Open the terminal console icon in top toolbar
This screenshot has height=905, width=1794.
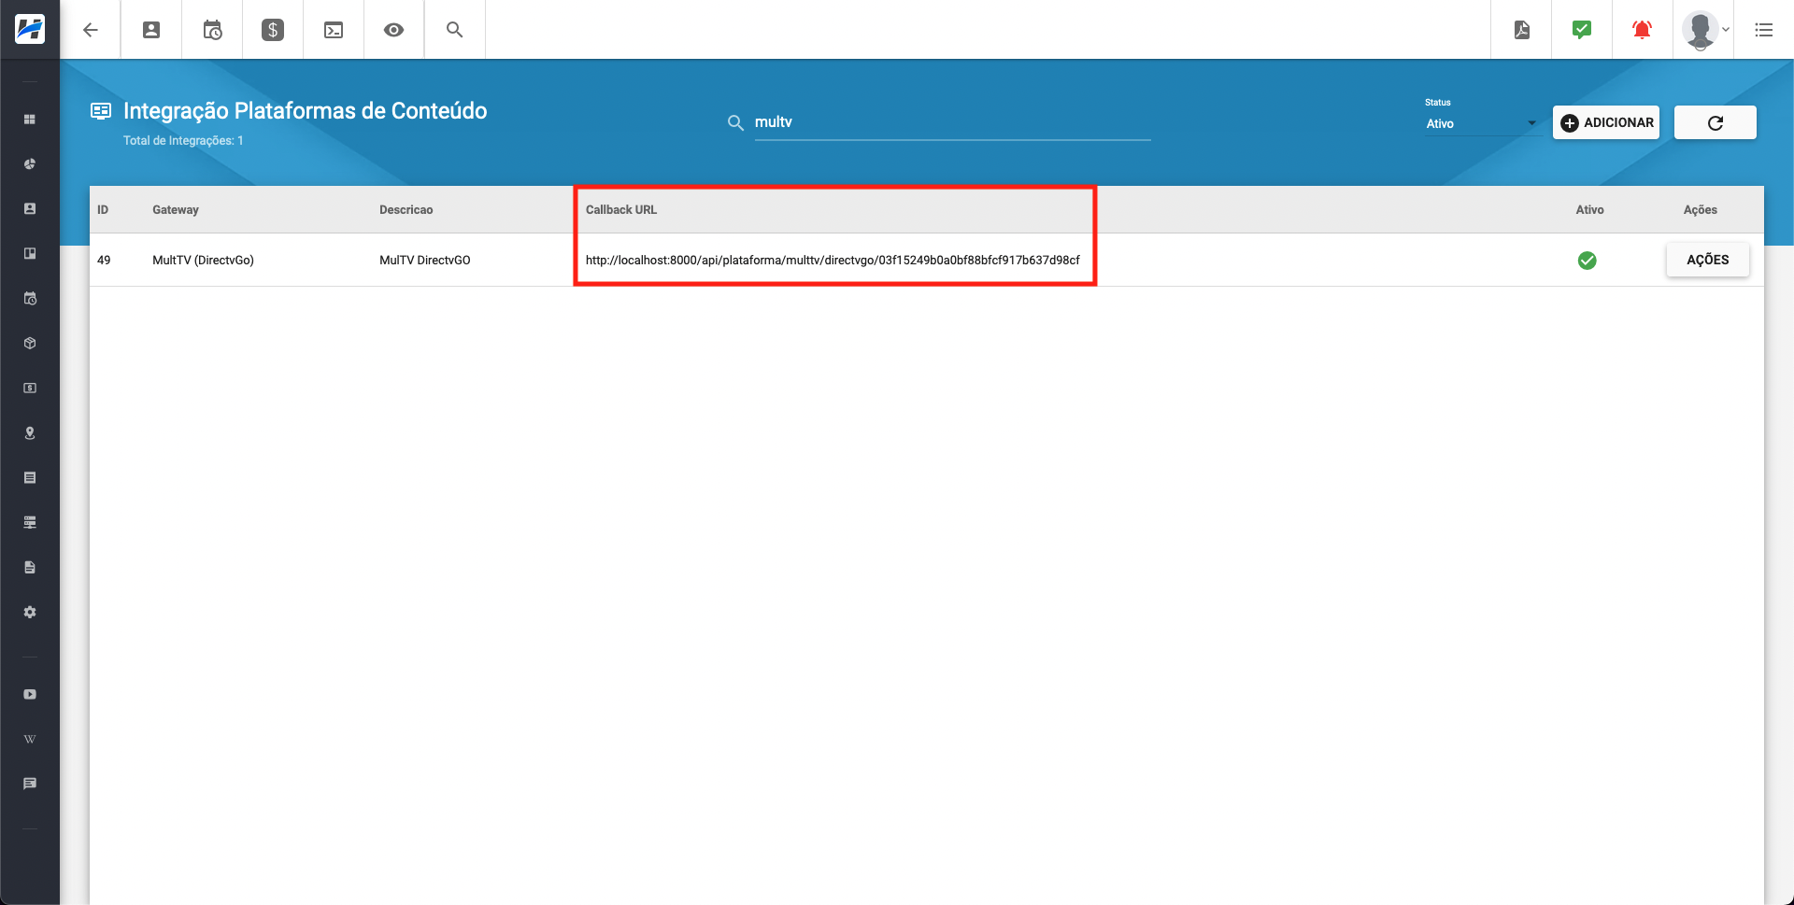[333, 29]
